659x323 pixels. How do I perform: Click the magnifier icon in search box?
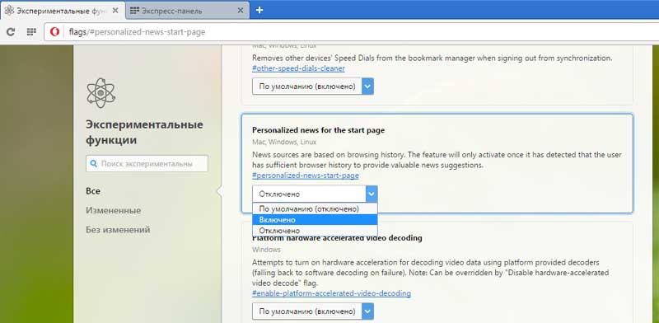click(x=93, y=164)
